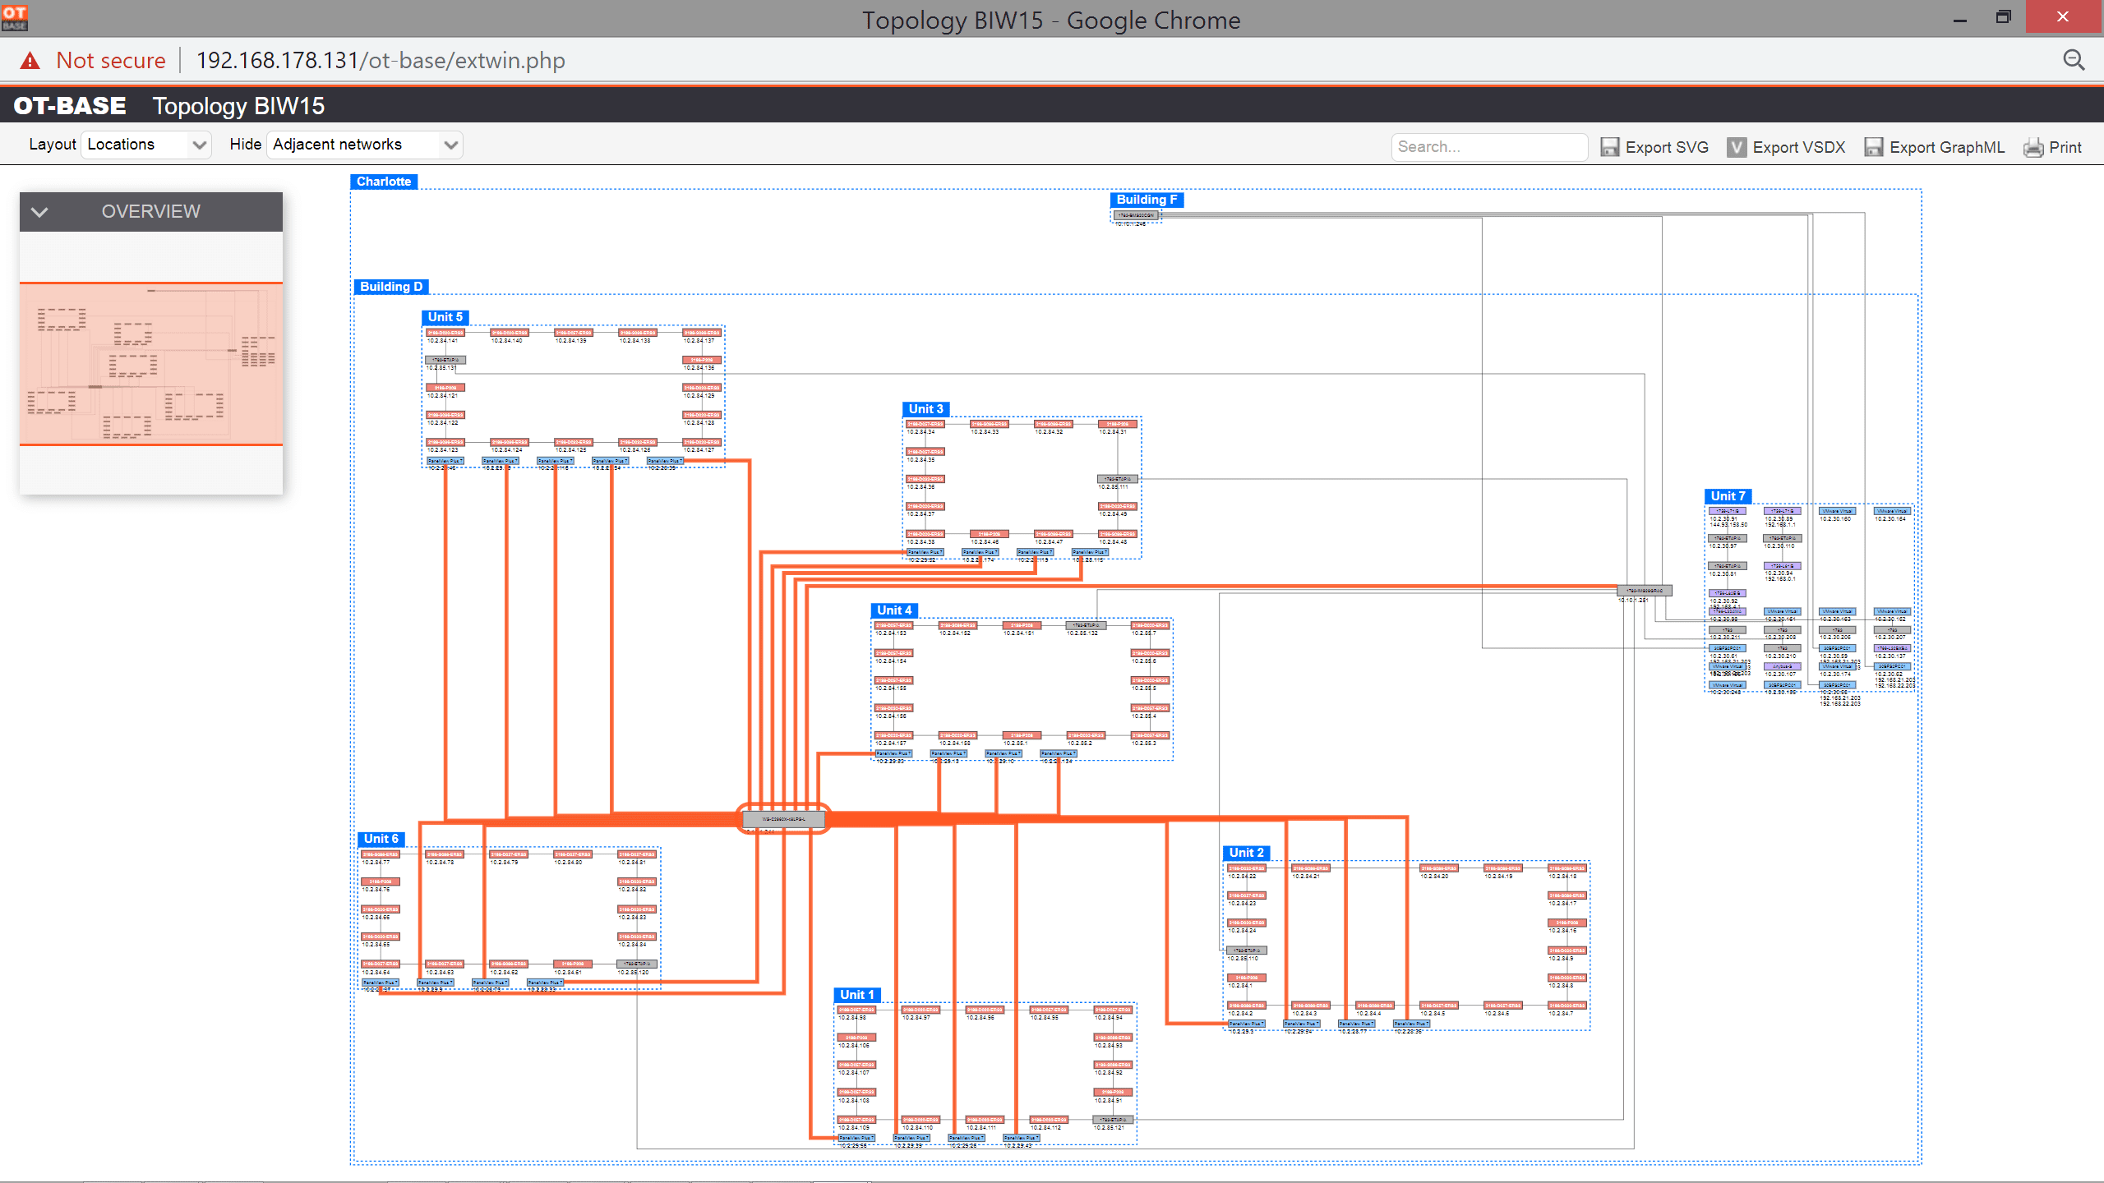Select the Unit 7 group label
This screenshot has height=1183, width=2104.
tap(1728, 496)
